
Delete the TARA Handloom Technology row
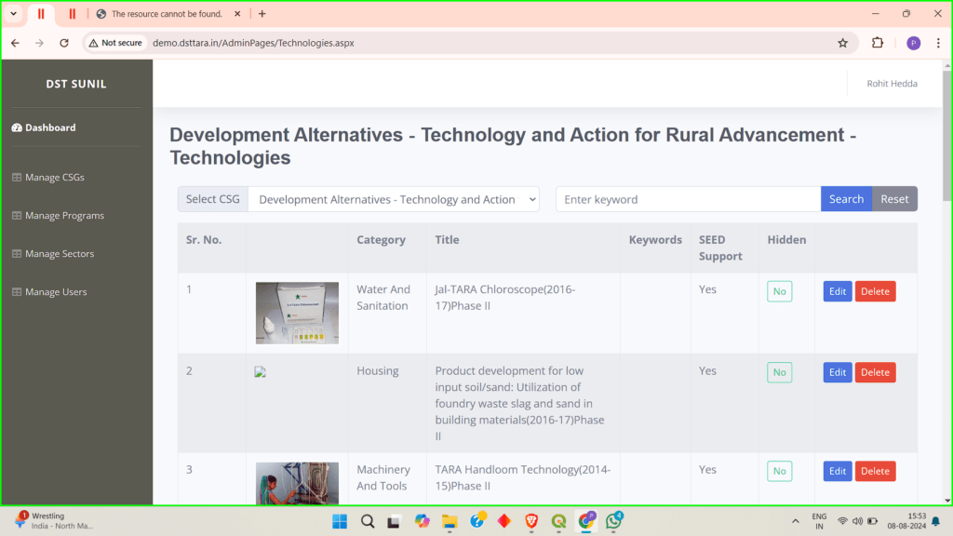pos(875,471)
